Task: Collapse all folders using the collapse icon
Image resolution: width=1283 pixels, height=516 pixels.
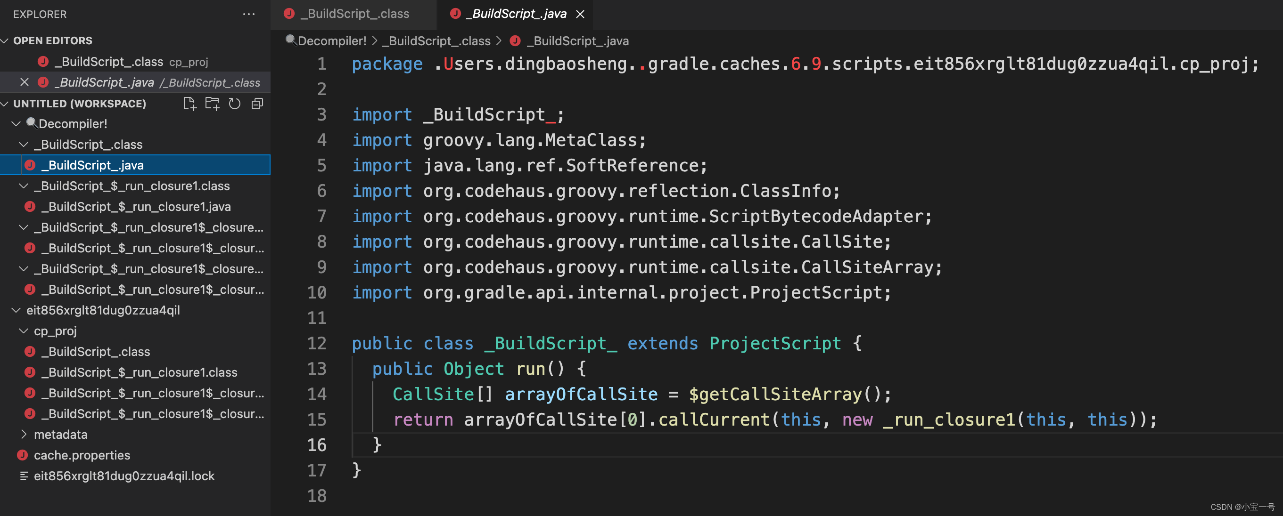Action: point(257,104)
